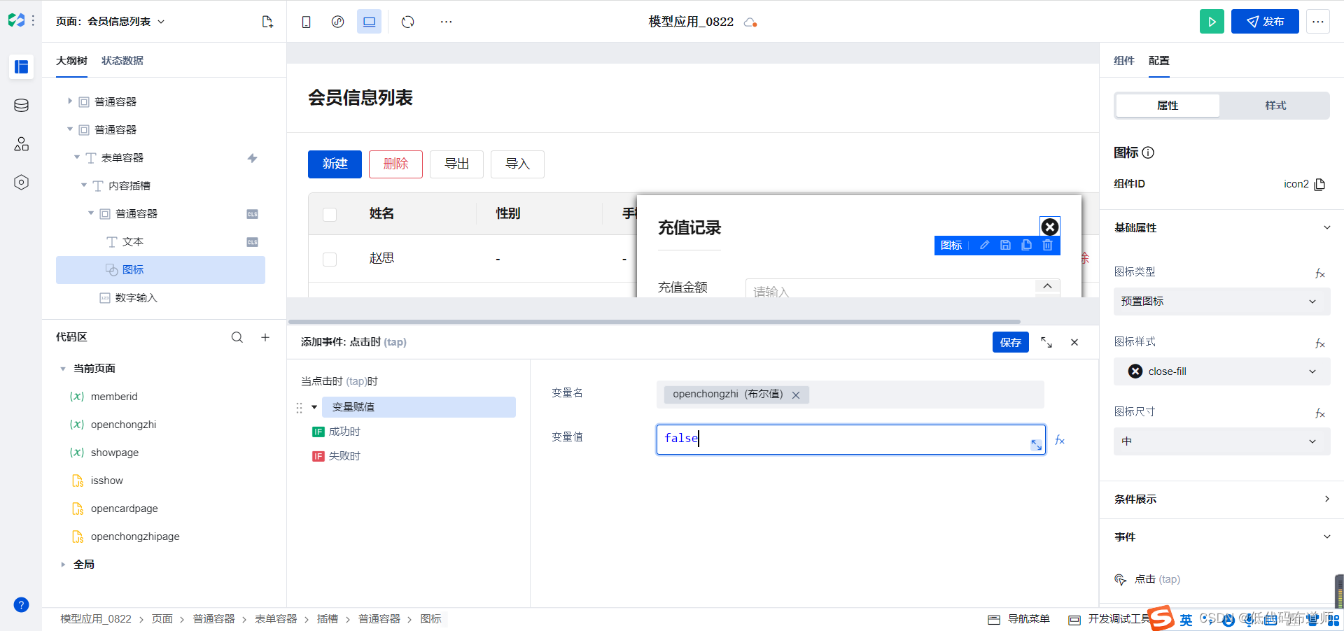Click the green preview play button
Image resolution: width=1344 pixels, height=631 pixels.
pyautogui.click(x=1212, y=22)
